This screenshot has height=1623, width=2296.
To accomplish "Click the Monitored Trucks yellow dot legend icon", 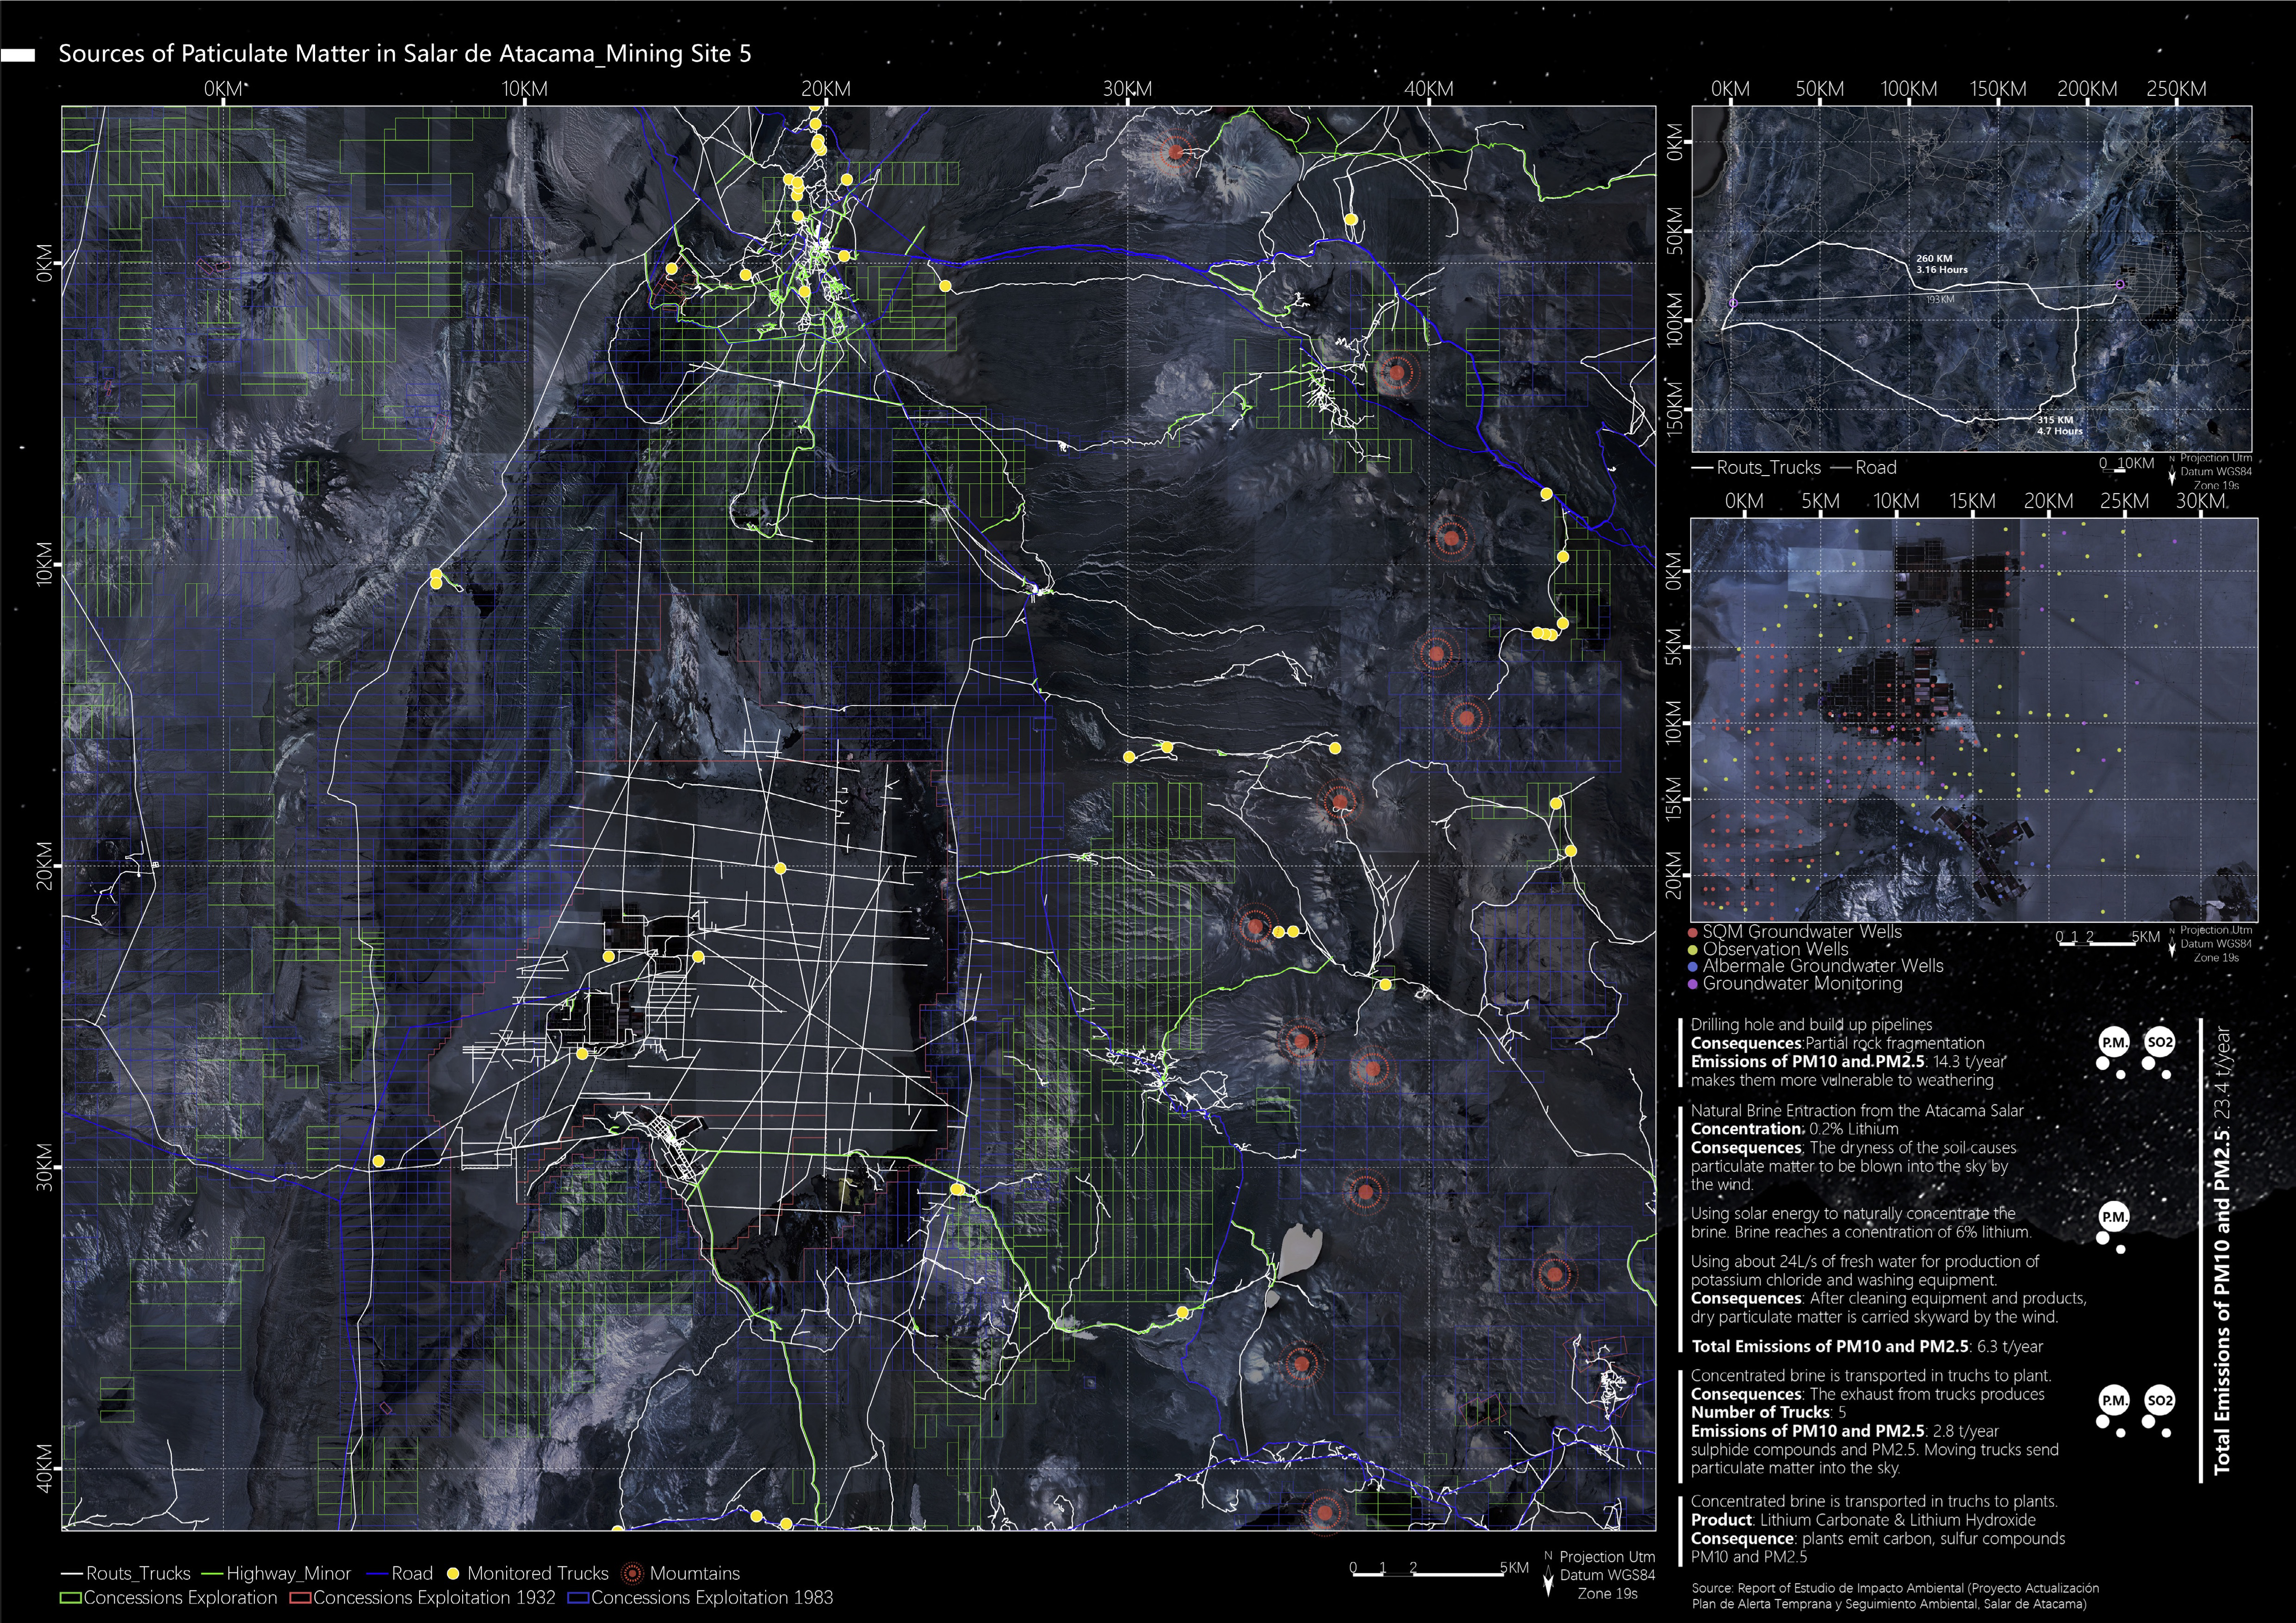I will (x=453, y=1573).
